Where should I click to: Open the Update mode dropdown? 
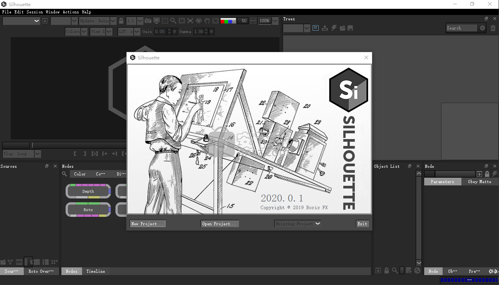pos(97,21)
